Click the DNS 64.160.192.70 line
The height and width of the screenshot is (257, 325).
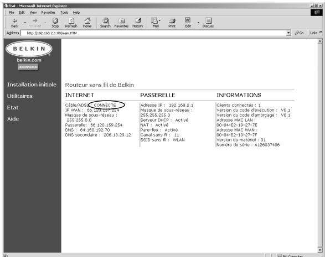pyautogui.click(x=87, y=130)
